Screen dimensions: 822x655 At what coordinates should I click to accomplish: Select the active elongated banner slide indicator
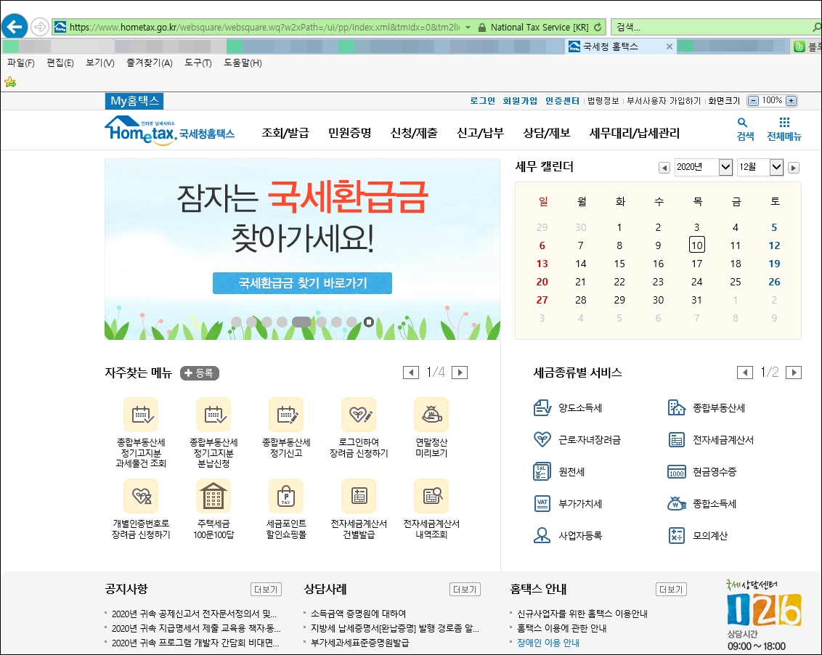301,322
